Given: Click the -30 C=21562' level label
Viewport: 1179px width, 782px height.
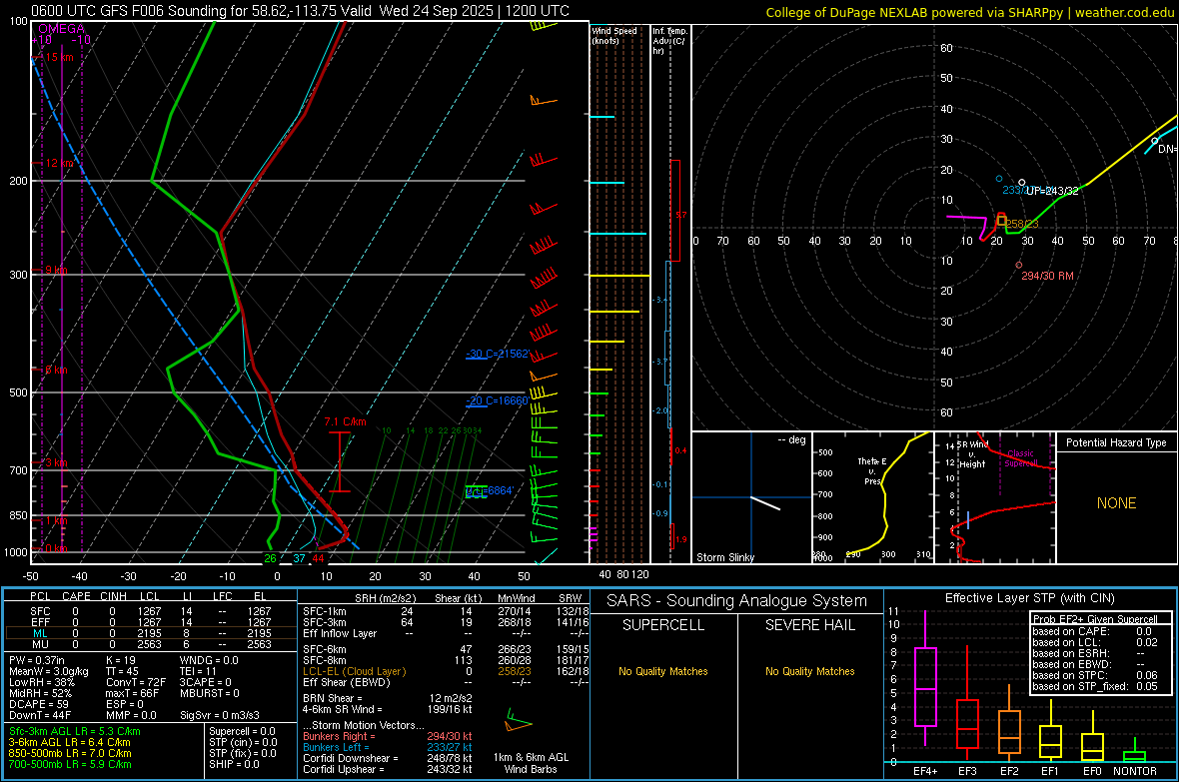Looking at the screenshot, I should click(498, 354).
